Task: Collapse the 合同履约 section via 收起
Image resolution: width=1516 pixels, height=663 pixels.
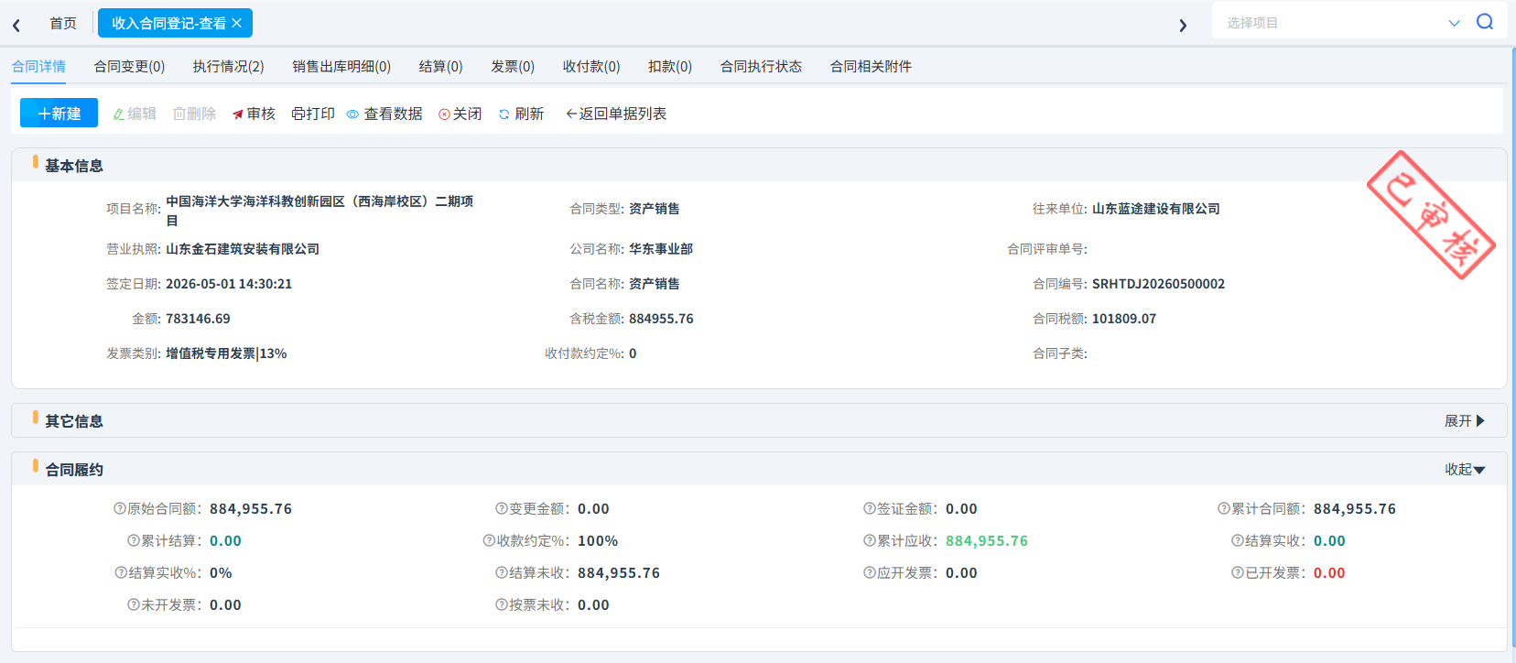Action: (x=1465, y=469)
